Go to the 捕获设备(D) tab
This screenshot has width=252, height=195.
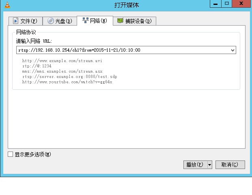pyautogui.click(x=134, y=21)
